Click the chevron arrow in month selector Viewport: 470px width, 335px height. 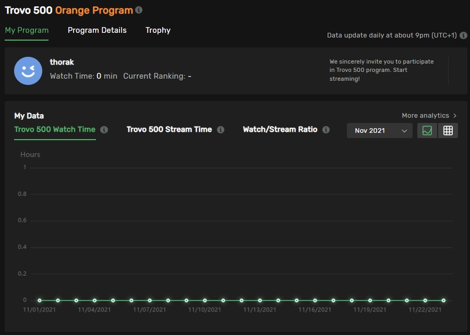(404, 131)
